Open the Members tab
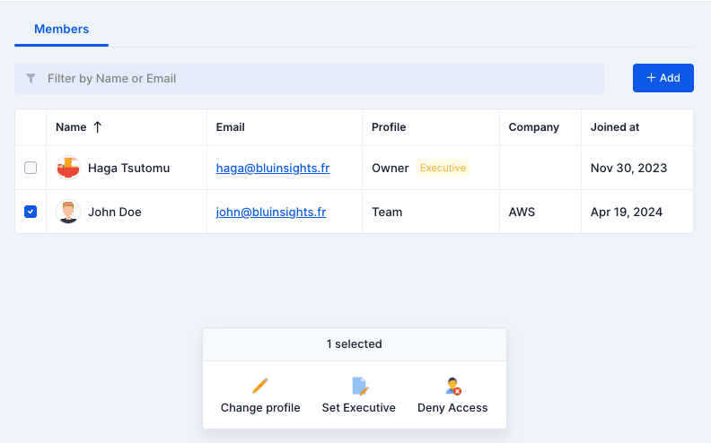 tap(62, 29)
